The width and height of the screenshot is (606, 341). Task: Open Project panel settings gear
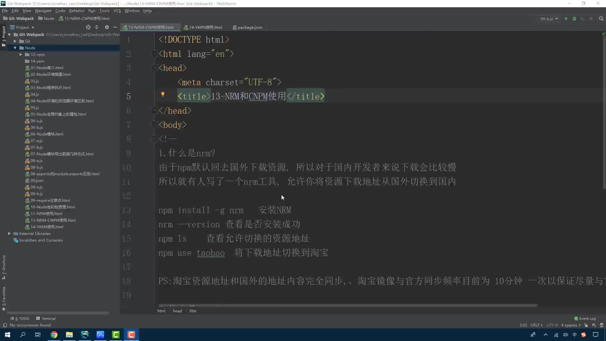point(107,27)
